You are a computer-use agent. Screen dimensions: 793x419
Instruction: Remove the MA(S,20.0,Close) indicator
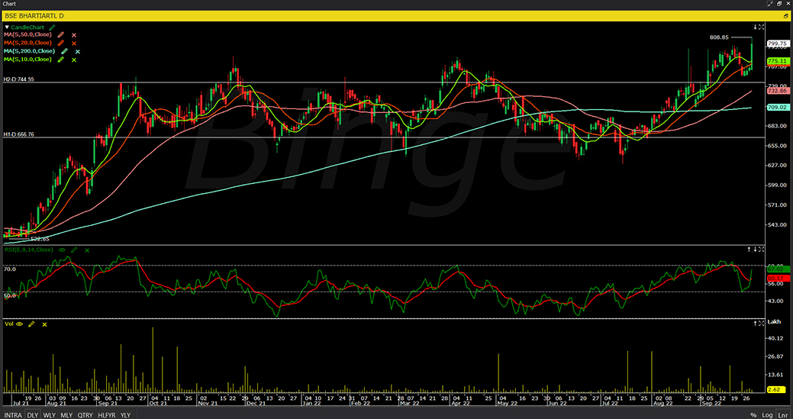pos(74,44)
